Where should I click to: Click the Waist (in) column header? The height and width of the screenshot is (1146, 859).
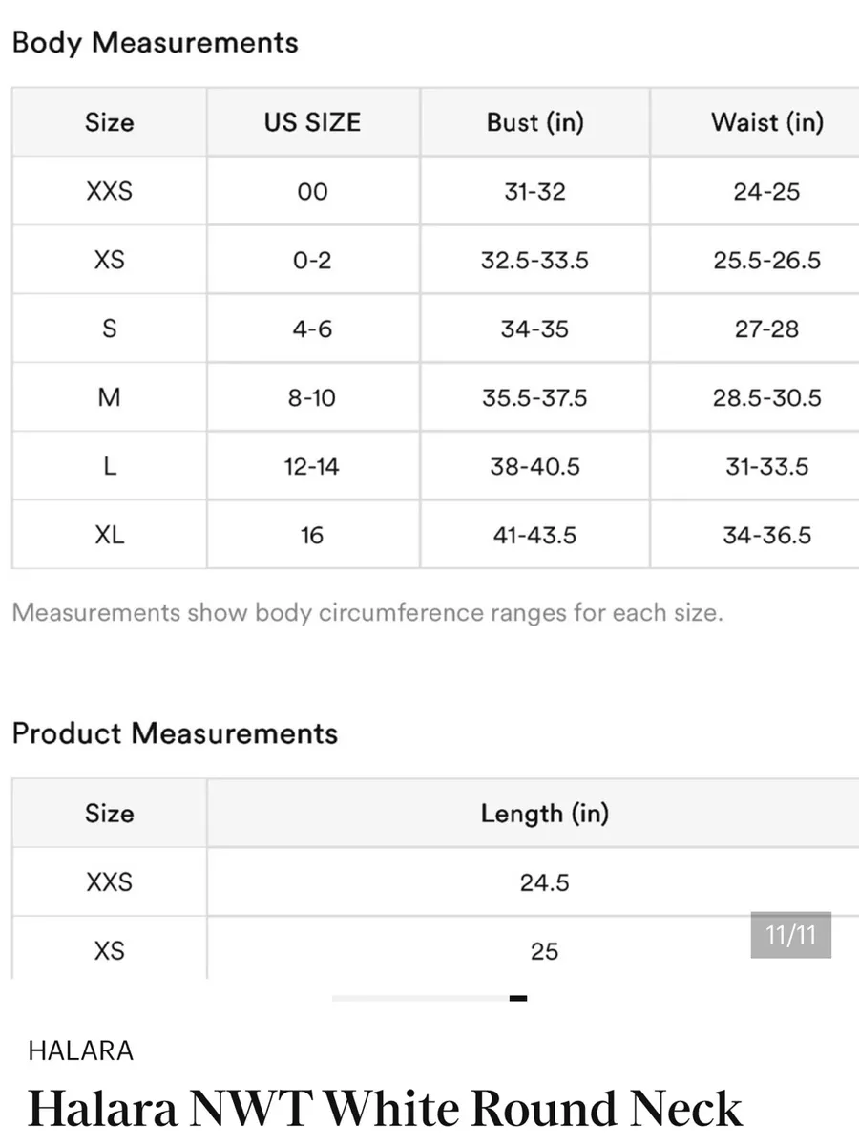(x=766, y=122)
